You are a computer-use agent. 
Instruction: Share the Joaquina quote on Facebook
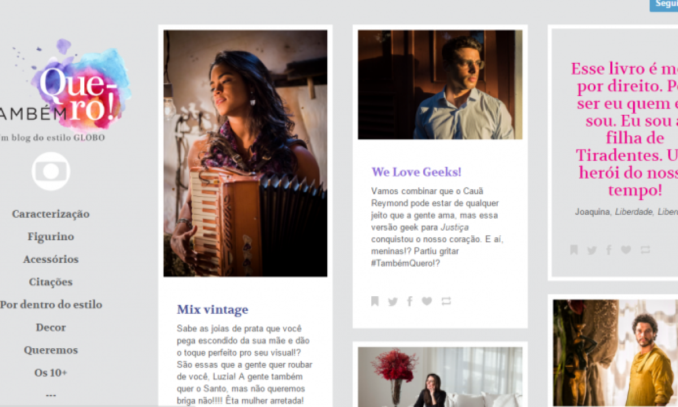pos(609,250)
